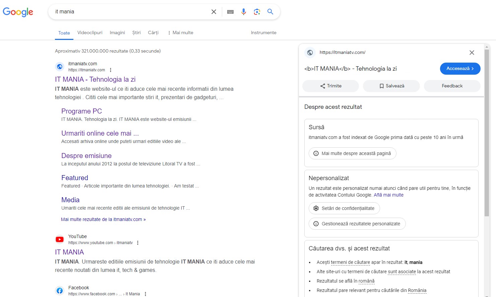The width and height of the screenshot is (496, 297).
Task: Open 'Urmariti online cele mai ...' sitelink
Action: [100, 133]
